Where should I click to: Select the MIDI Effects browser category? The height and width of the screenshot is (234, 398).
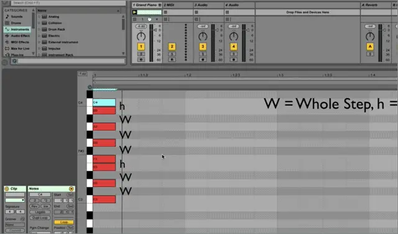click(x=17, y=42)
